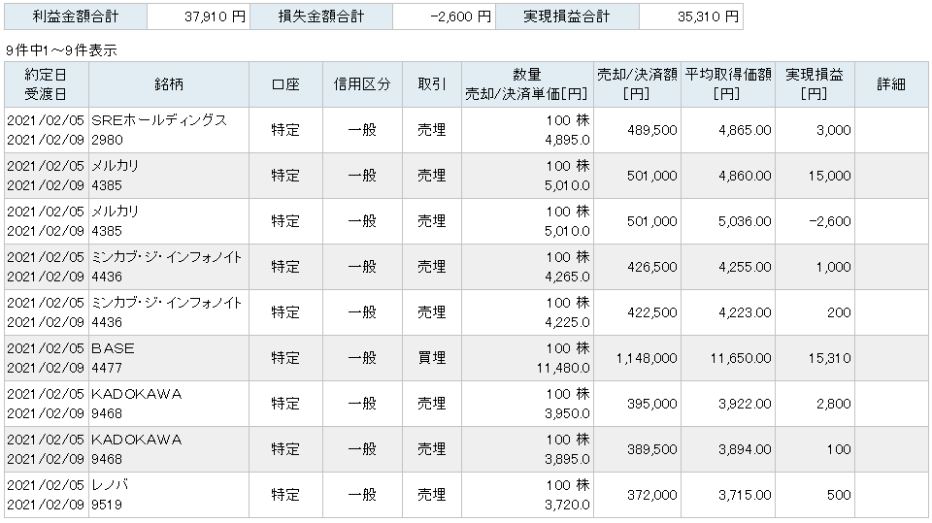
Task: Click the details cell for レノバ row
Action: (891, 495)
